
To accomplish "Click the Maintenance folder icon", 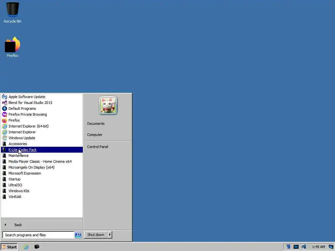I will [4, 156].
